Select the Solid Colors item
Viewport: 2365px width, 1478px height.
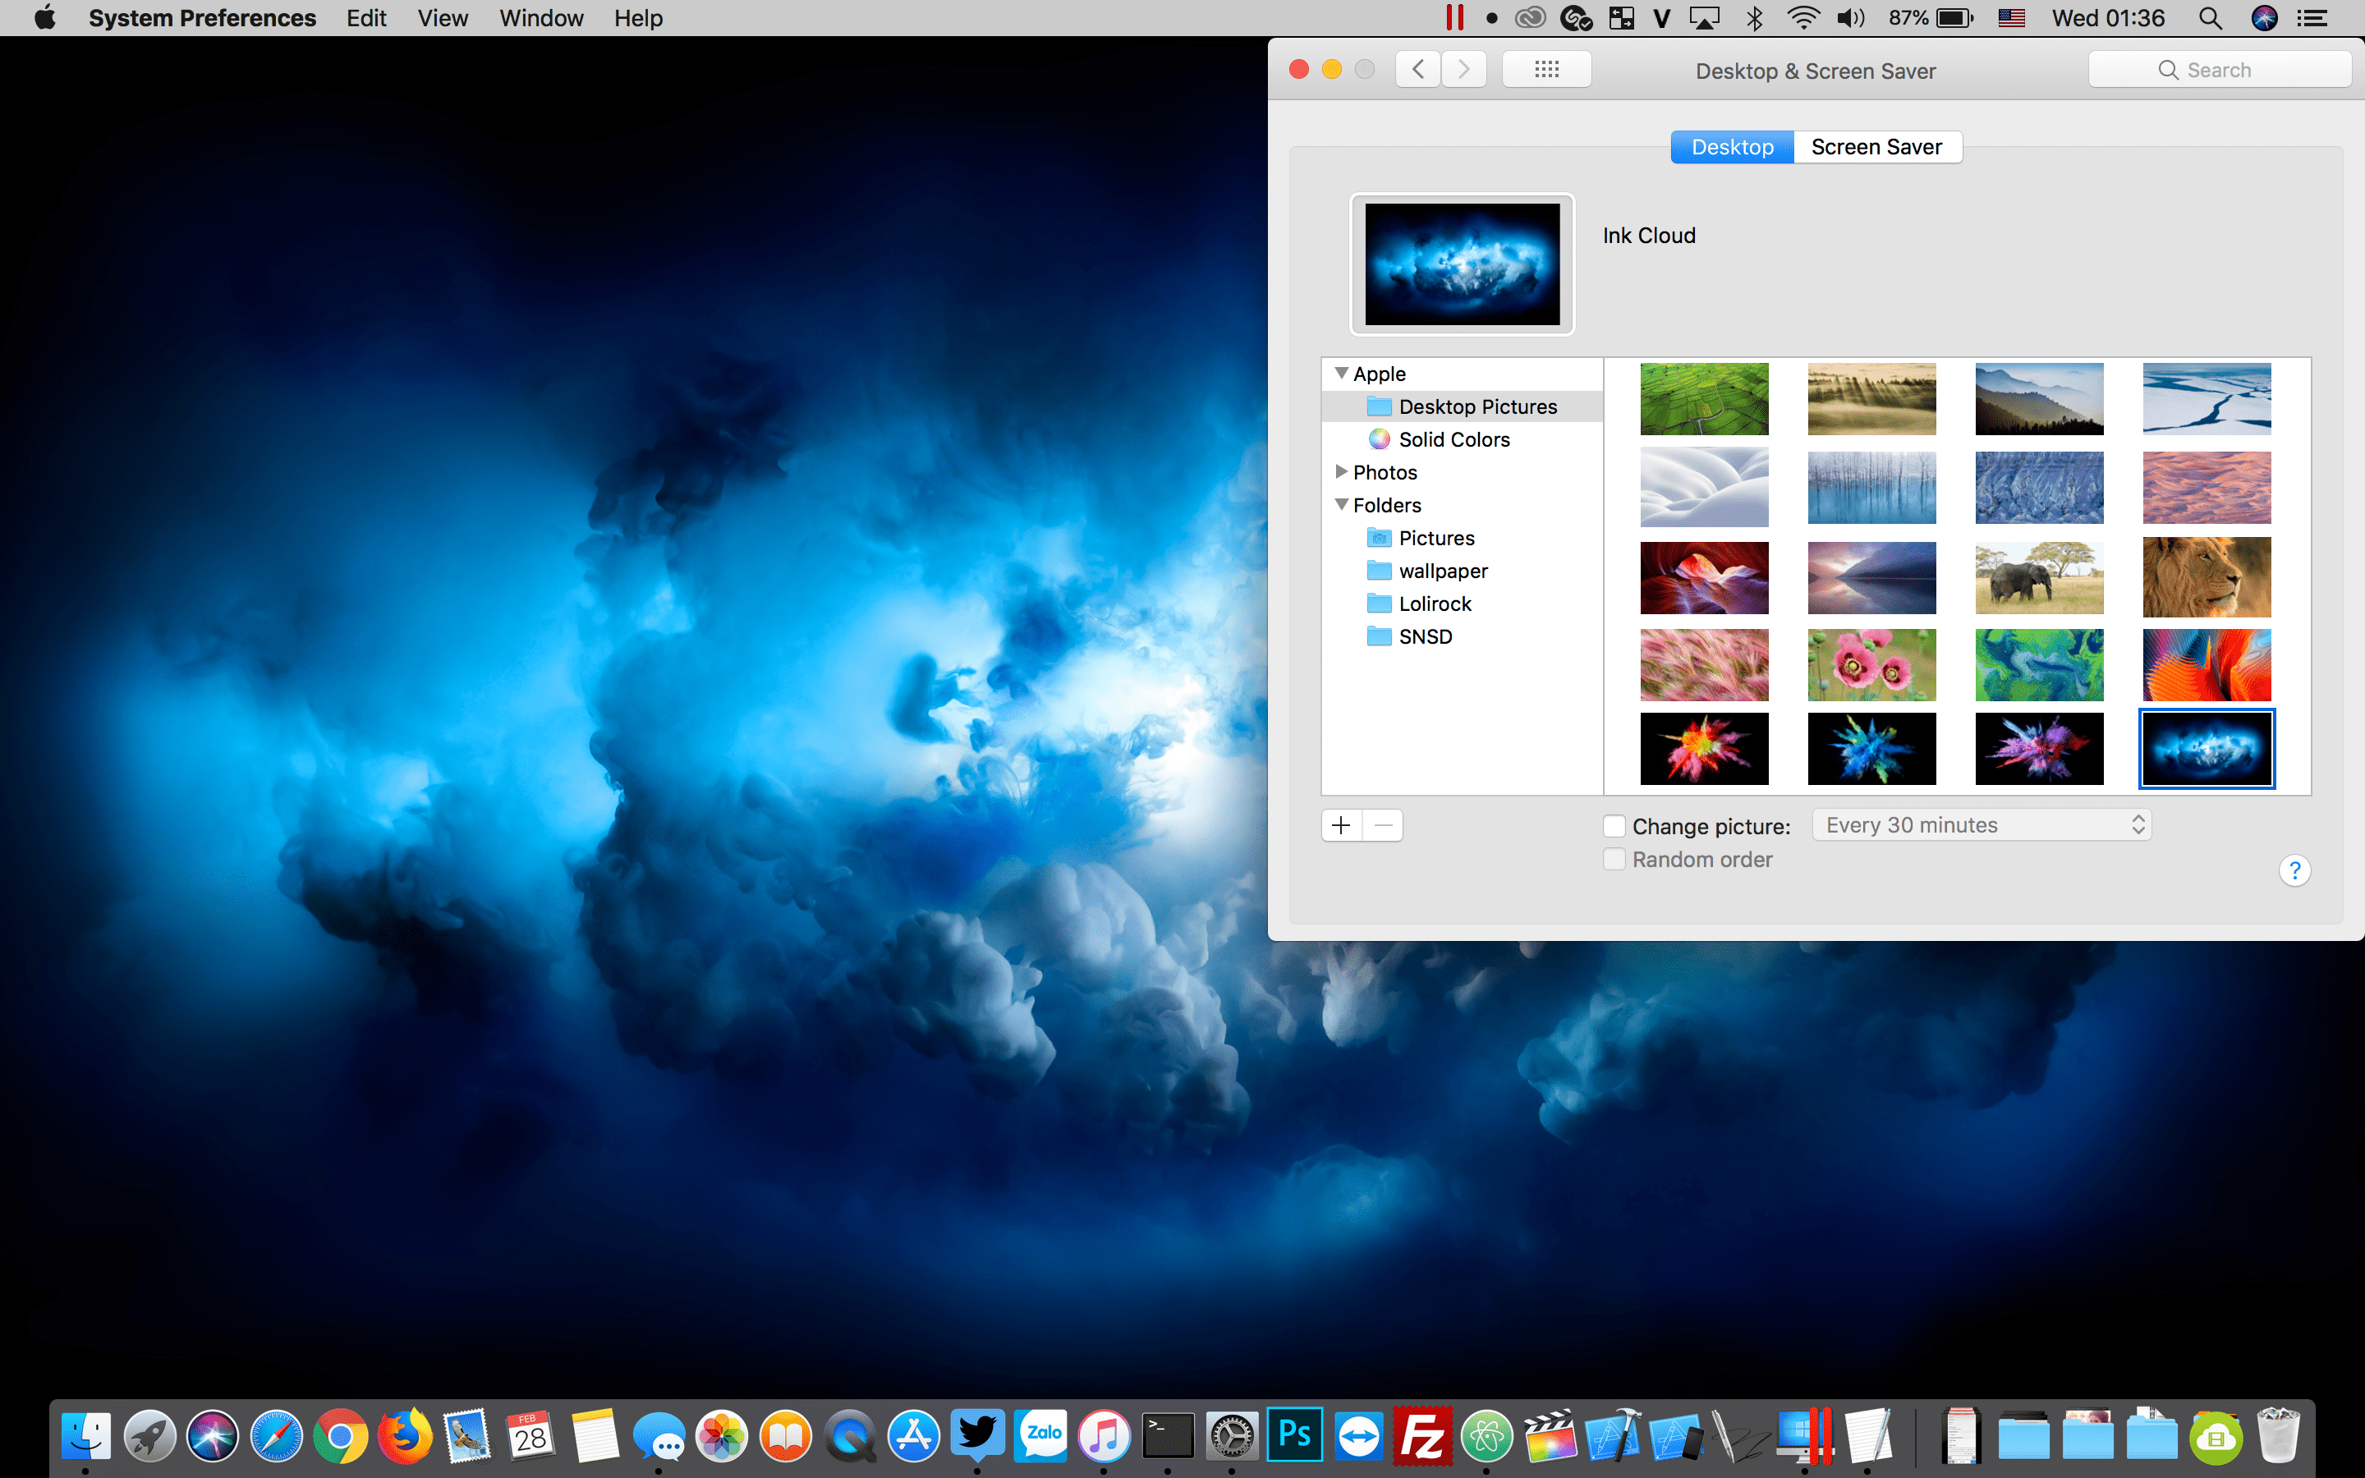(x=1453, y=440)
